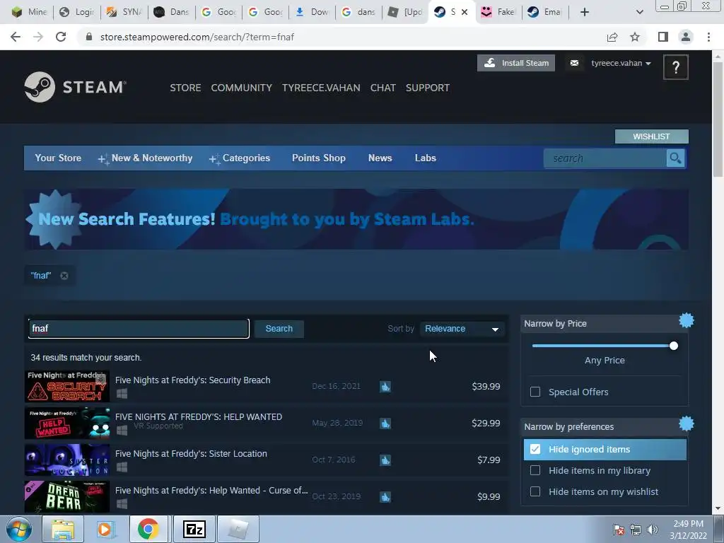Expand the tyreece.vahan account dropdown
Image resolution: width=724 pixels, height=543 pixels.
[x=621, y=63]
